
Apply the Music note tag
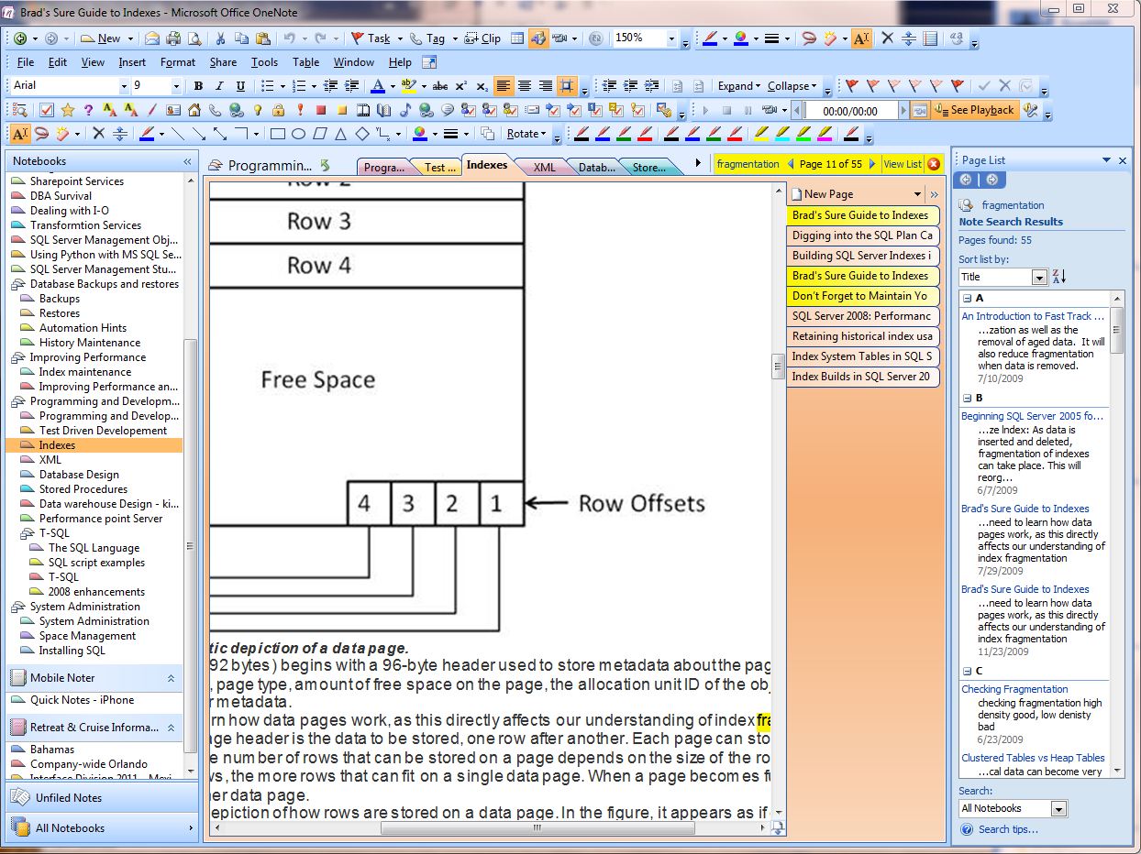click(405, 110)
